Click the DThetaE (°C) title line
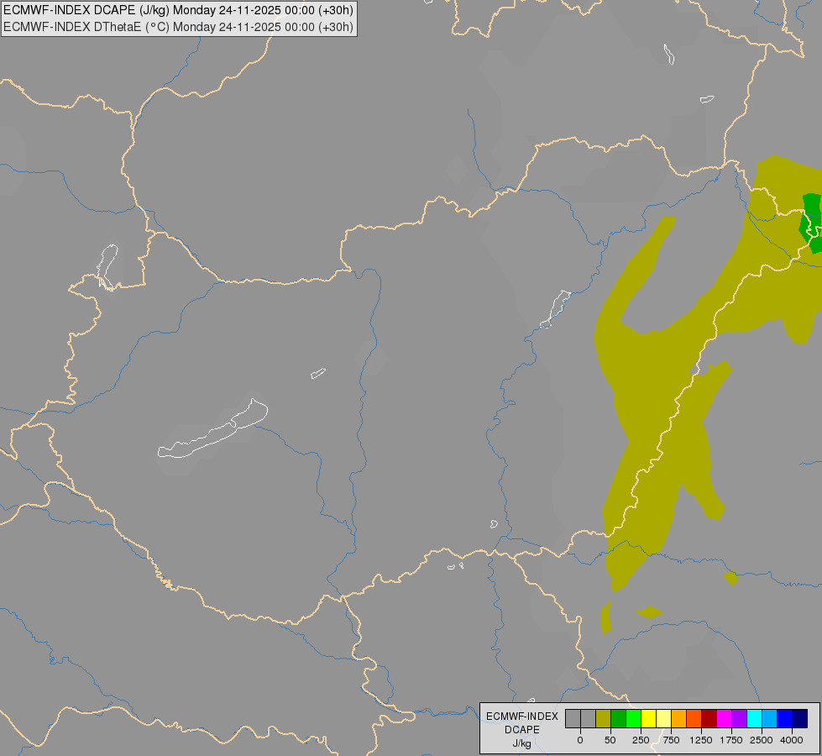 (178, 27)
